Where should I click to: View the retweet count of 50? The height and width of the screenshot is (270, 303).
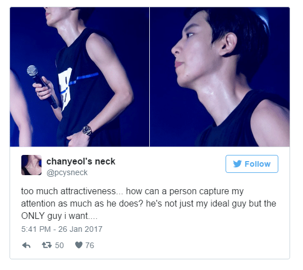click(x=59, y=245)
